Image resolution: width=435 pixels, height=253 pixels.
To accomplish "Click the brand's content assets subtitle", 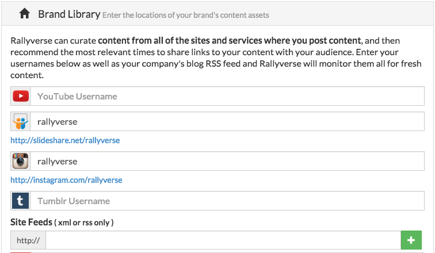I will (185, 15).
